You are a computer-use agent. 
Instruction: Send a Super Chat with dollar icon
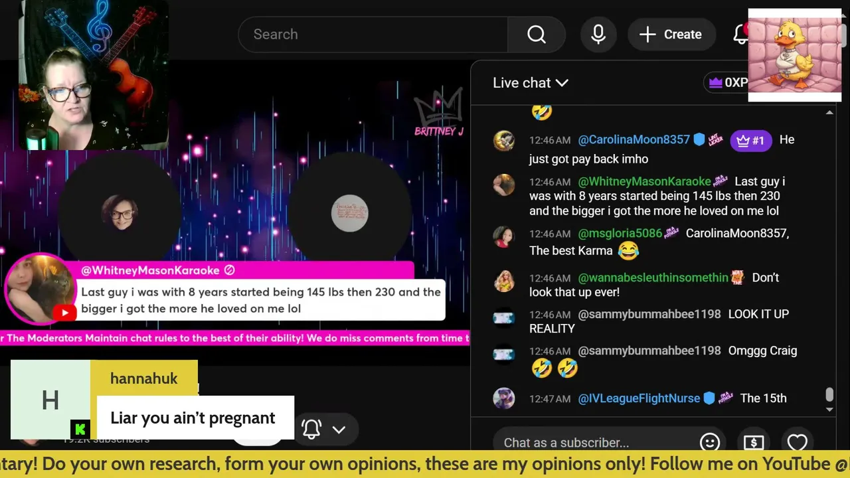pyautogui.click(x=754, y=442)
